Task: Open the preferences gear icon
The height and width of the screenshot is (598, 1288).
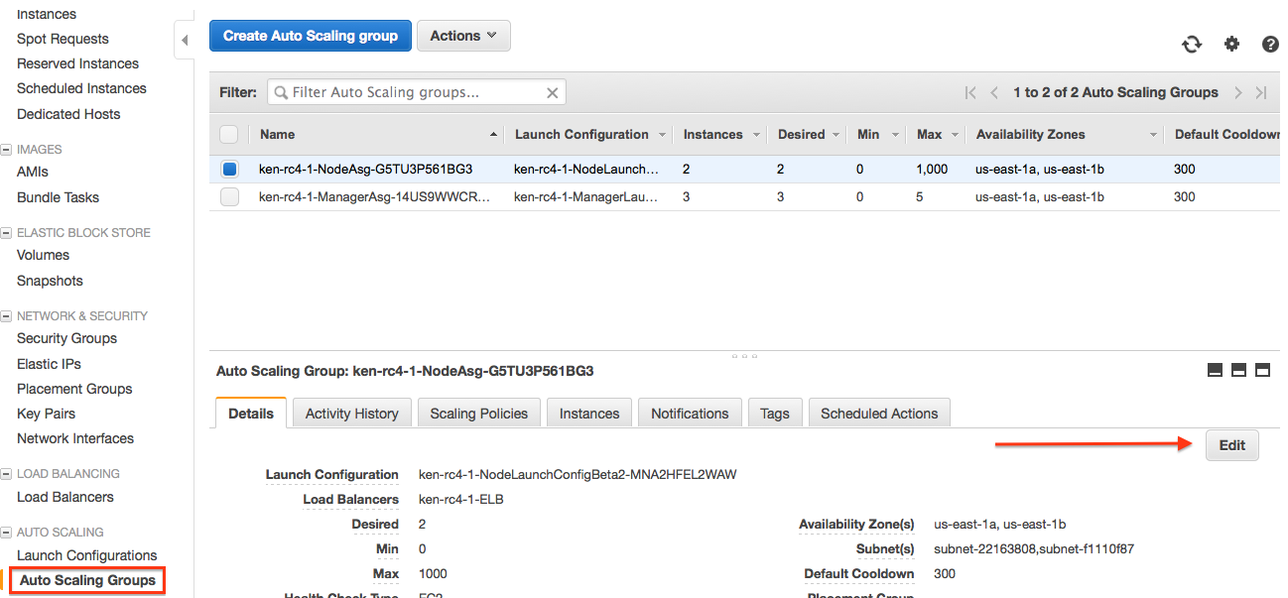Action: click(1231, 44)
